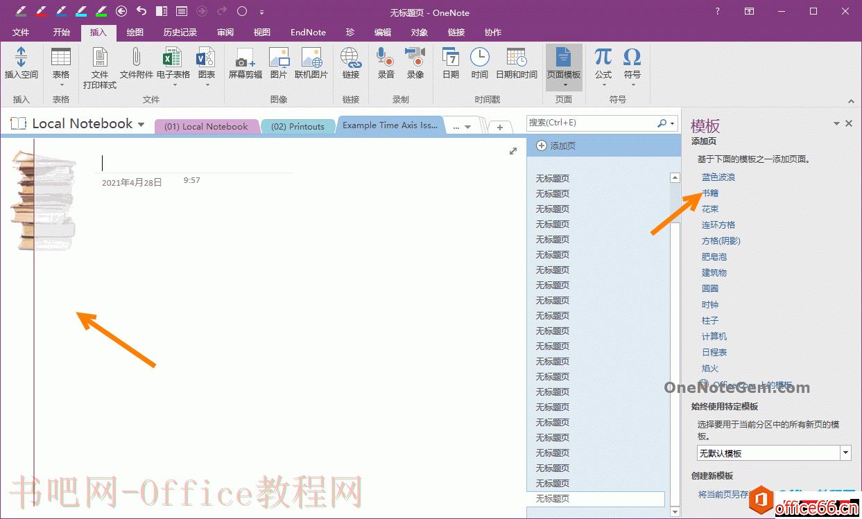Screen dimensions: 862x519
Task: Select the gray highlighter pen
Action: click(x=21, y=11)
